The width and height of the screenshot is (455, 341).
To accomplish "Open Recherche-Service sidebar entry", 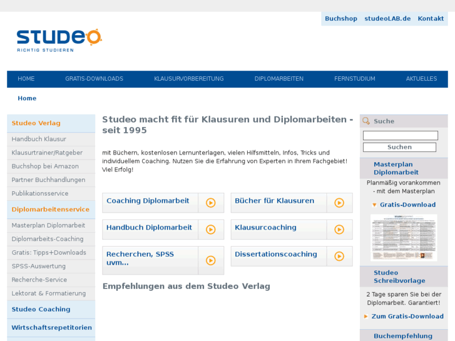I will [51, 280].
